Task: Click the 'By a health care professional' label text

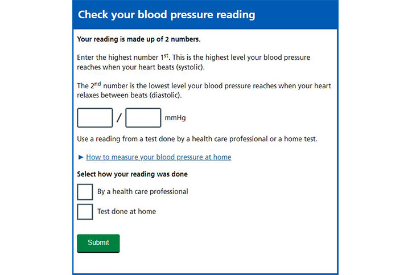Action: [x=143, y=192]
